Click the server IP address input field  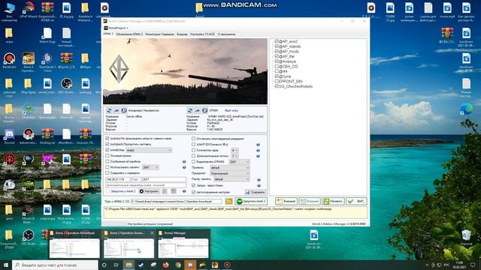pos(117,179)
